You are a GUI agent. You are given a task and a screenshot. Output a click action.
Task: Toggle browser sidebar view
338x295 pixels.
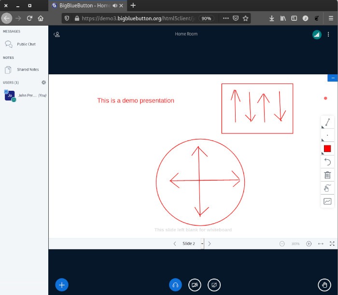pyautogui.click(x=294, y=18)
